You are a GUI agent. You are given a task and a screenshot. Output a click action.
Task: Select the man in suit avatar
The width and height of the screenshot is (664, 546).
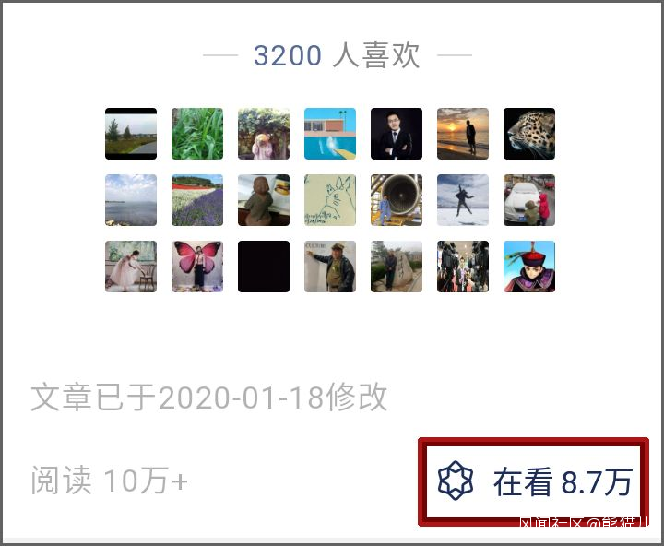pyautogui.click(x=397, y=134)
